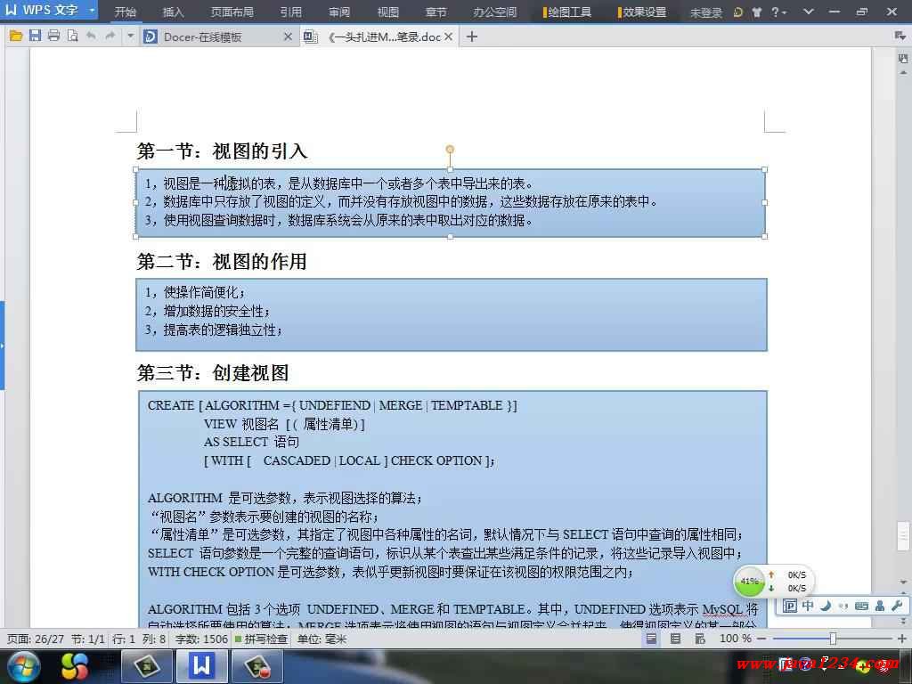Viewport: 912px width, 684px height.
Task: Expand the WPS 文字 application menu arrow
Action: click(x=92, y=12)
